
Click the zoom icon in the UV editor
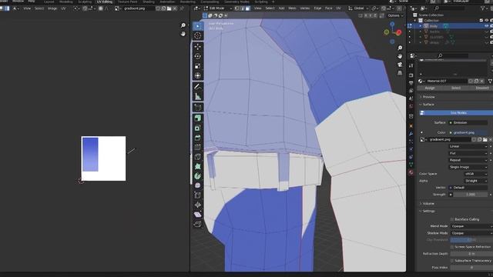183,25
